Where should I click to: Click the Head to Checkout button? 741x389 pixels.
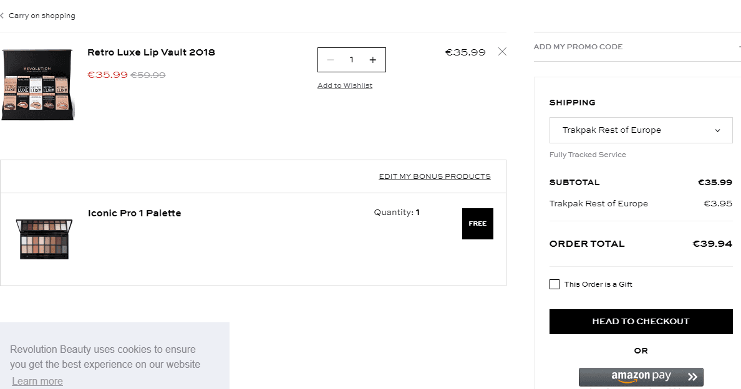click(x=641, y=322)
